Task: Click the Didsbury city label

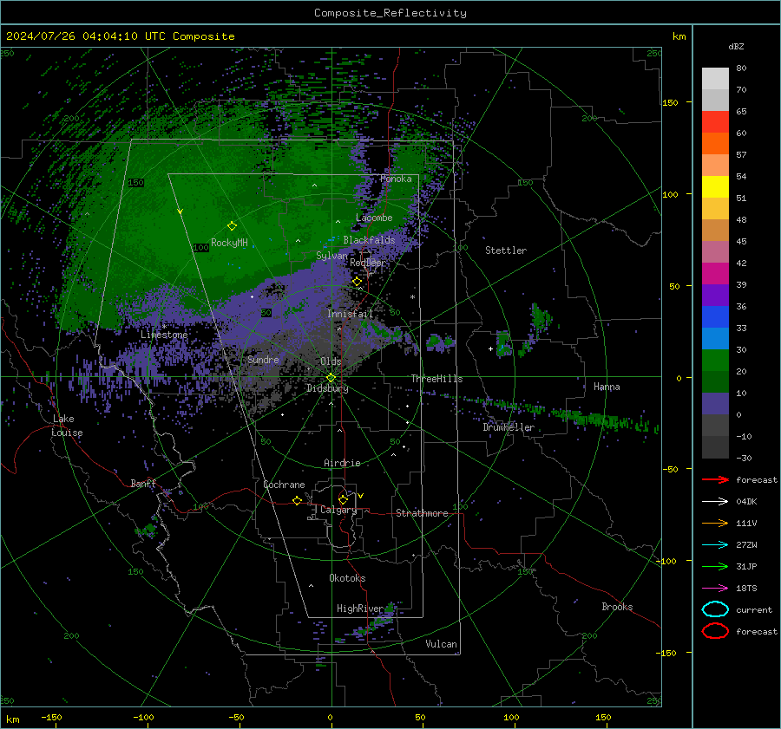Action: (x=327, y=388)
